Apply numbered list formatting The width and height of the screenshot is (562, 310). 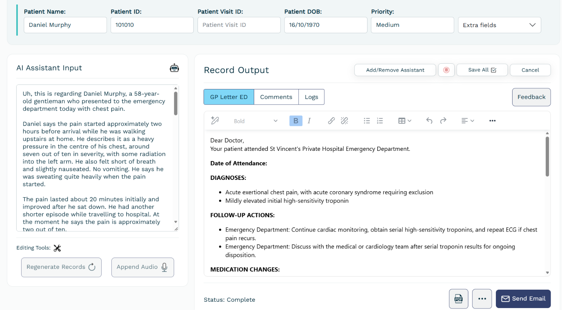(x=380, y=121)
